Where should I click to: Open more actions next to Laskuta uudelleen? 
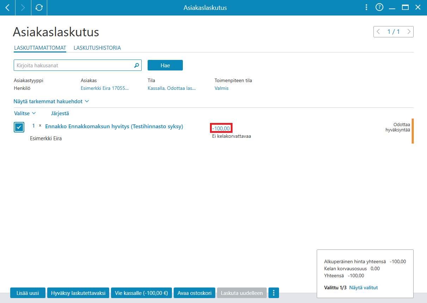(x=274, y=293)
